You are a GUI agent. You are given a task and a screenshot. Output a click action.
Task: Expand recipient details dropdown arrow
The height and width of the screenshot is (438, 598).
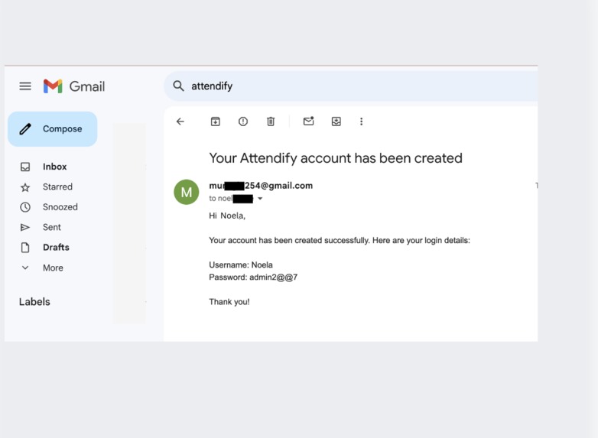point(260,198)
